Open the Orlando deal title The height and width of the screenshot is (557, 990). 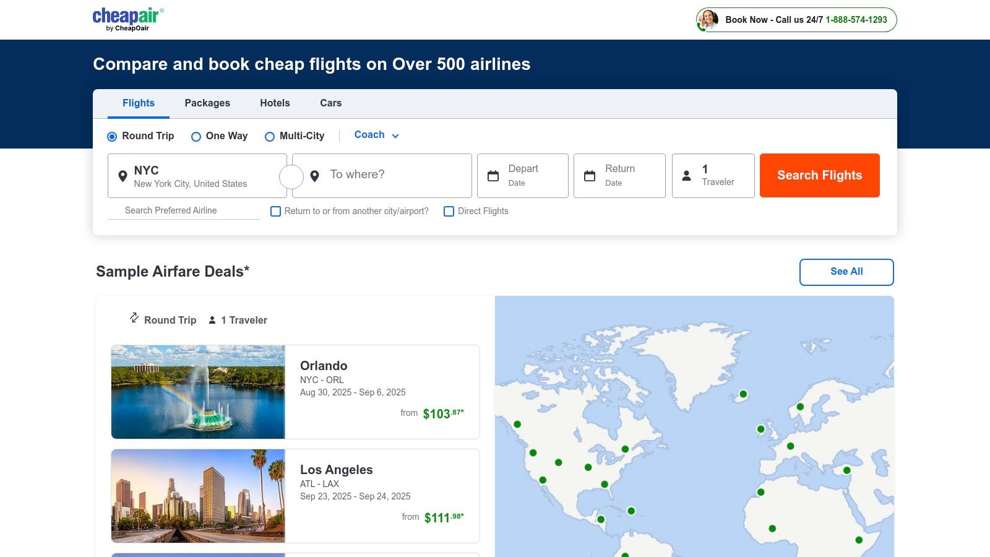(x=324, y=366)
